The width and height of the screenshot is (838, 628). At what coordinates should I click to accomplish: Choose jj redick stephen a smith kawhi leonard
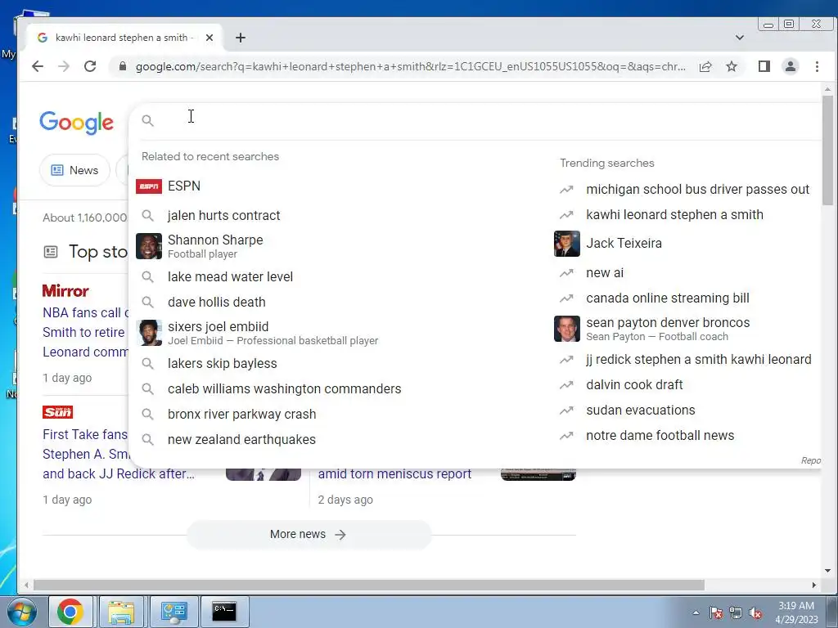[x=685, y=360]
